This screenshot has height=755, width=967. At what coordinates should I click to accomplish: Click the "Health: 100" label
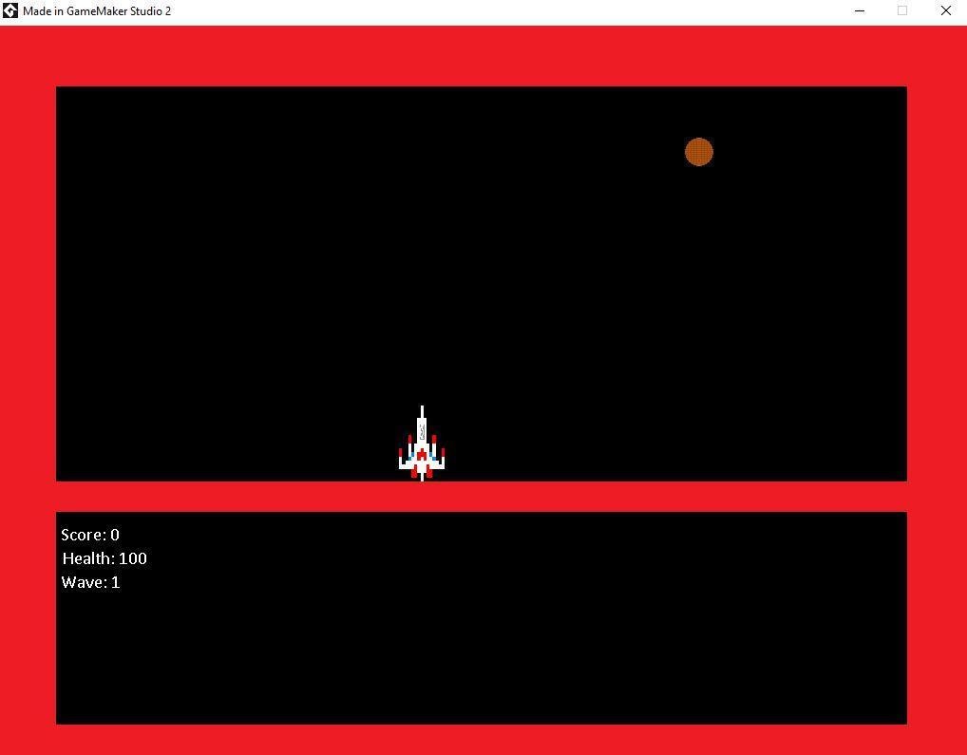click(104, 558)
